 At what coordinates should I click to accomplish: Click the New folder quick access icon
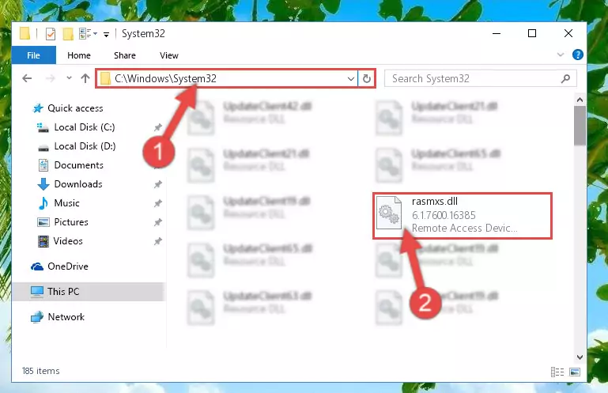pyautogui.click(x=68, y=34)
